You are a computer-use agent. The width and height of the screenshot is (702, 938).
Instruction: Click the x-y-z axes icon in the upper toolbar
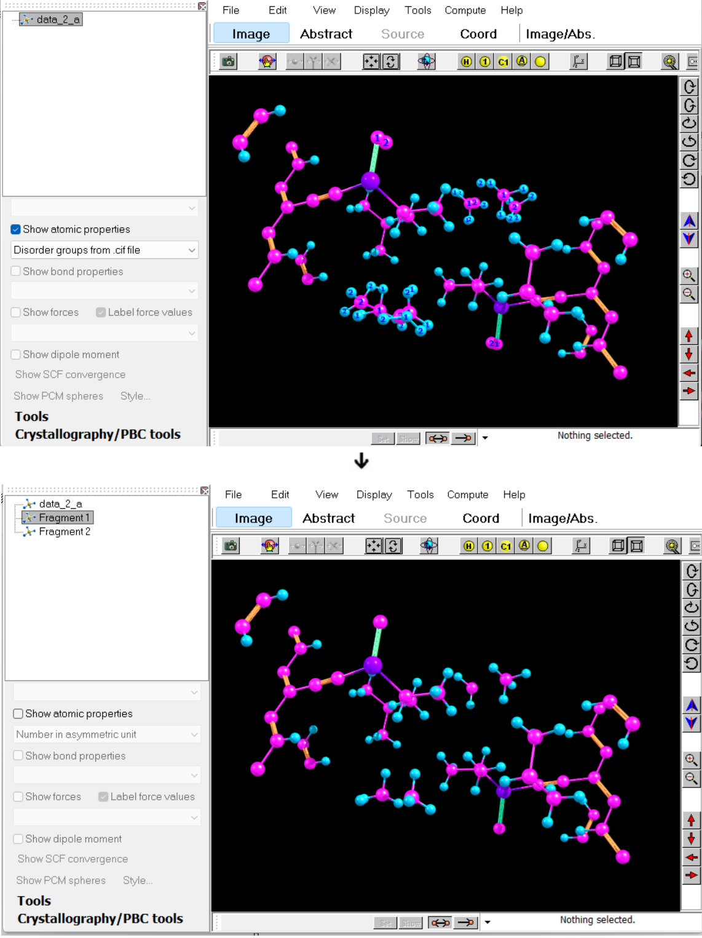578,61
